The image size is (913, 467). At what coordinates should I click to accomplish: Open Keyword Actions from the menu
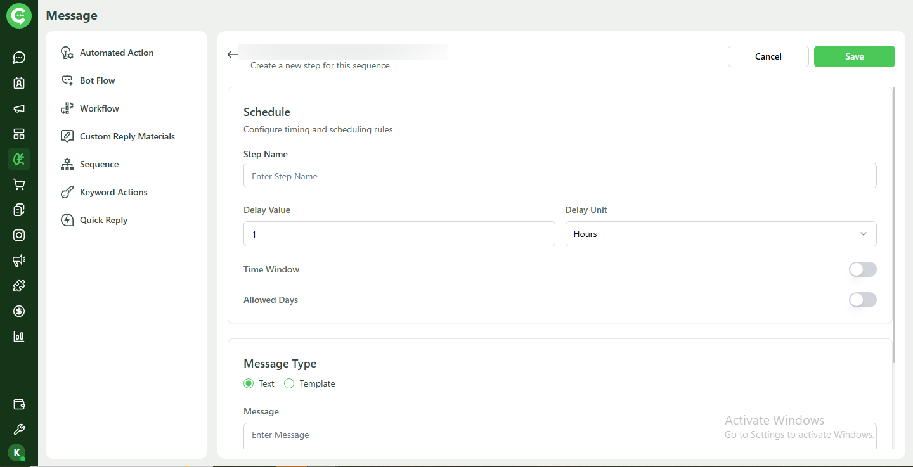click(x=113, y=192)
